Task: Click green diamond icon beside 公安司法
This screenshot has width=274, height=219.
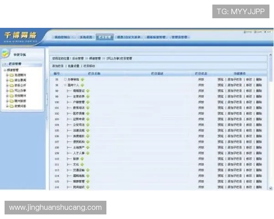Action: coord(88,125)
